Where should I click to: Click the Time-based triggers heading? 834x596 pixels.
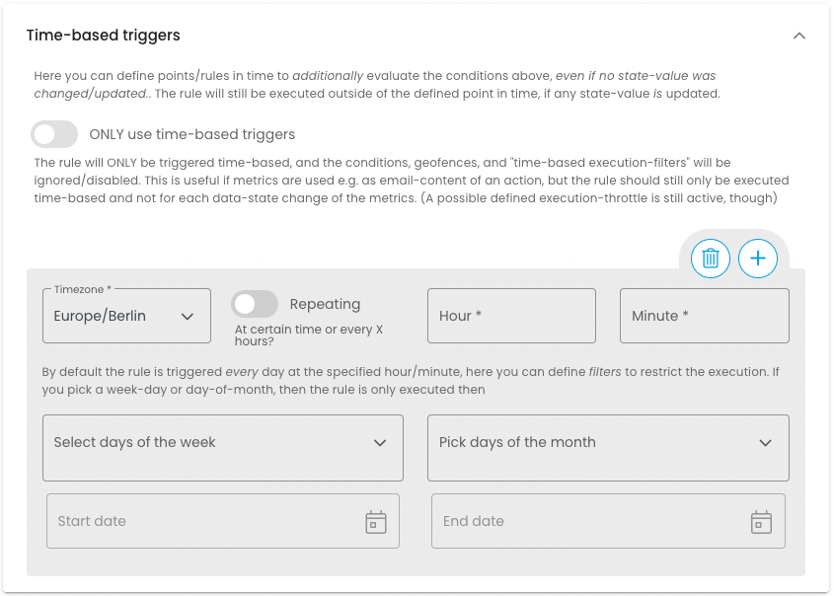pos(104,36)
